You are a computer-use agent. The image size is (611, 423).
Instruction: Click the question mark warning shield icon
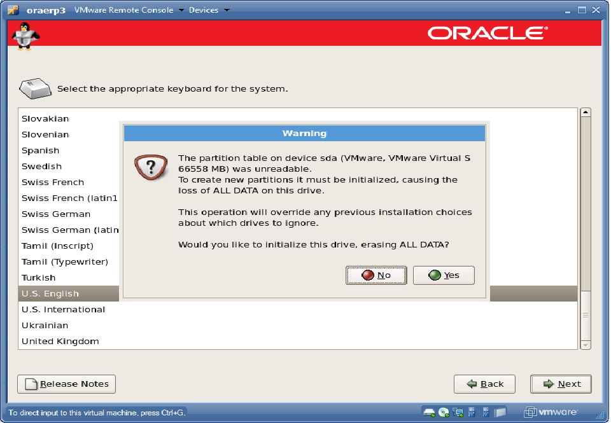(151, 167)
